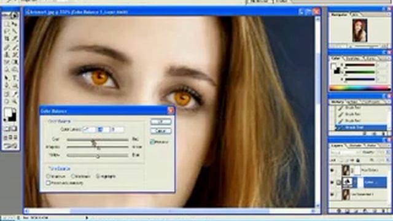Click the toolbox foreground color swatch

8,112
